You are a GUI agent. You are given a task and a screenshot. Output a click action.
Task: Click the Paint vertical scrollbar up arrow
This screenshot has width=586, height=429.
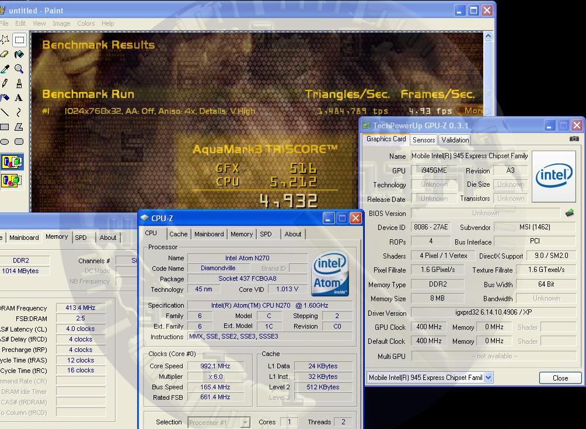pyautogui.click(x=488, y=36)
